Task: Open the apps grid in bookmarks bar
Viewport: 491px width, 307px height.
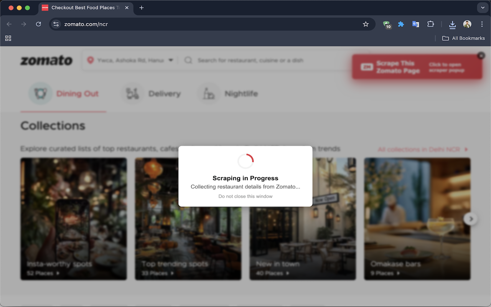Action: point(8,38)
